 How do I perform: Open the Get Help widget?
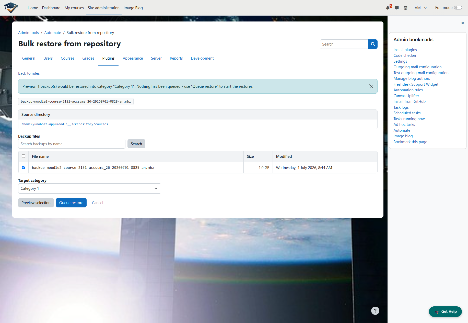pos(445,311)
